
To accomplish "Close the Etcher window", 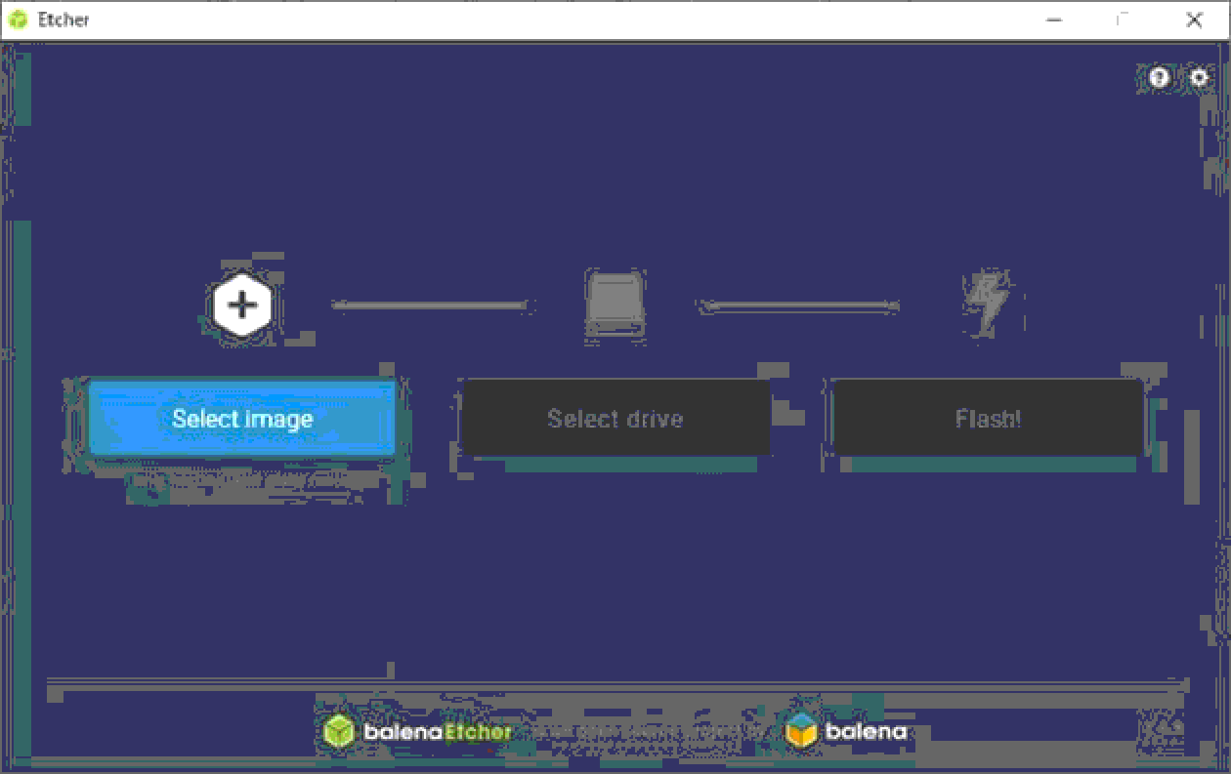I will coord(1194,20).
